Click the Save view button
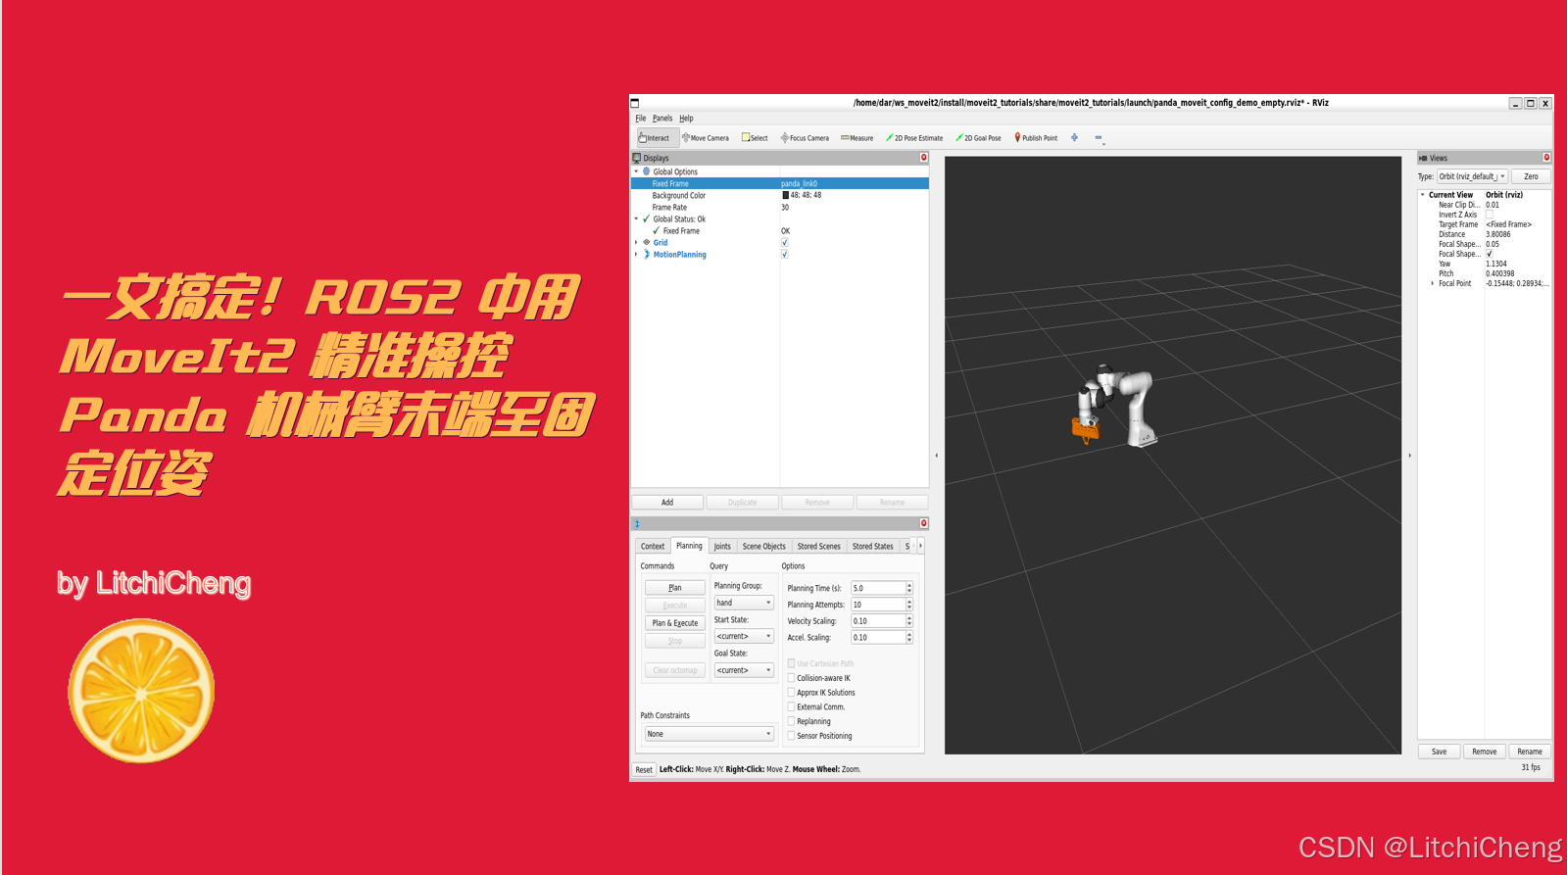 1439,752
